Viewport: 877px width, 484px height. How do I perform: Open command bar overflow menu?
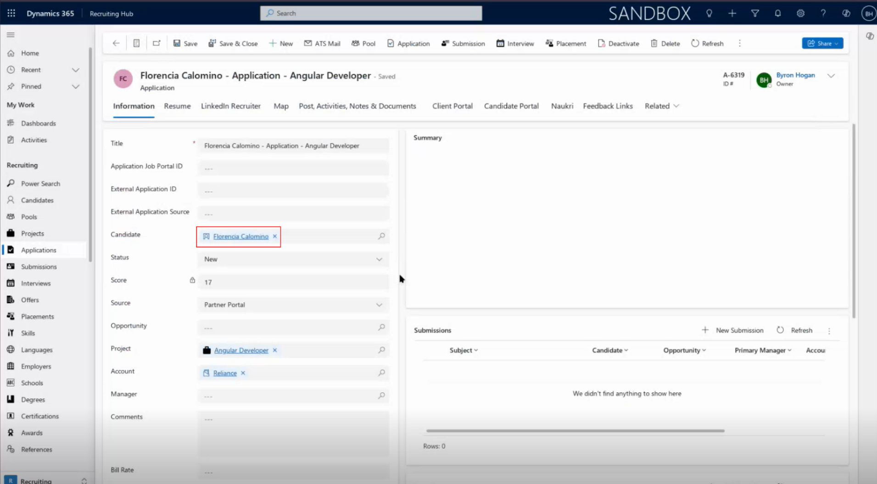point(740,43)
